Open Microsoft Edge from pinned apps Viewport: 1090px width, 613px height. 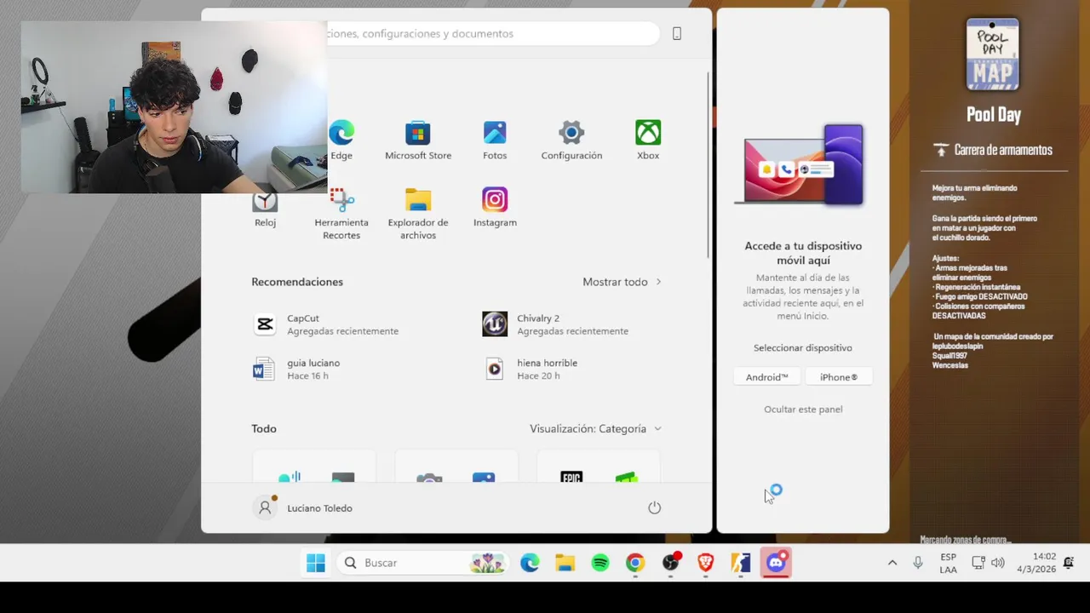point(341,140)
